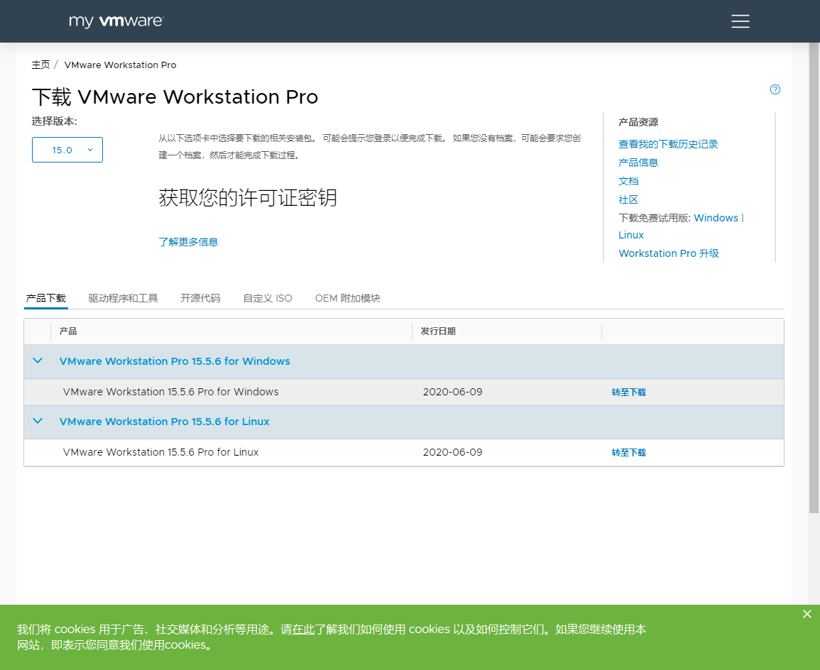Click the page vertical scrollbar
Viewport: 820px width, 670px height.
[x=814, y=277]
